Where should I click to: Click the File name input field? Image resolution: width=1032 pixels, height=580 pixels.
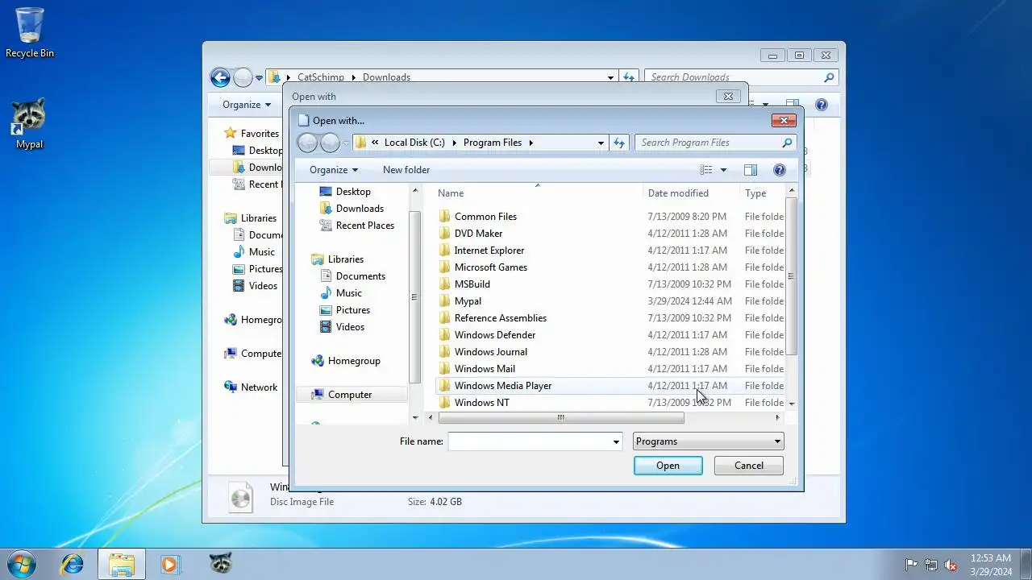(530, 441)
